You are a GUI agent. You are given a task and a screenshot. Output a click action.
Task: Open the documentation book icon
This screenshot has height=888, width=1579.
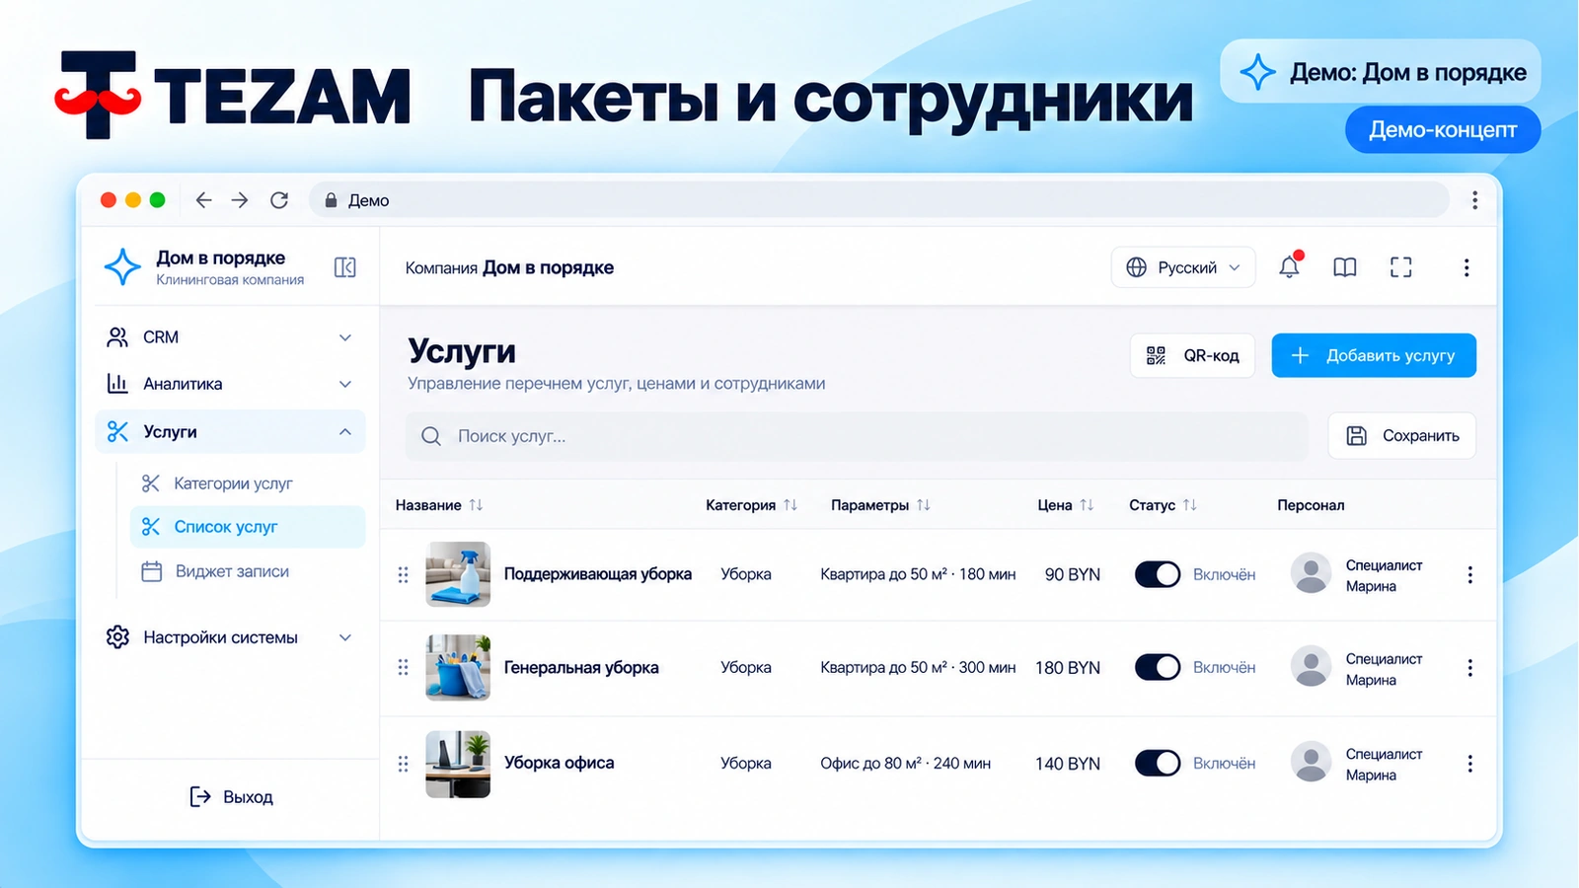coord(1344,267)
